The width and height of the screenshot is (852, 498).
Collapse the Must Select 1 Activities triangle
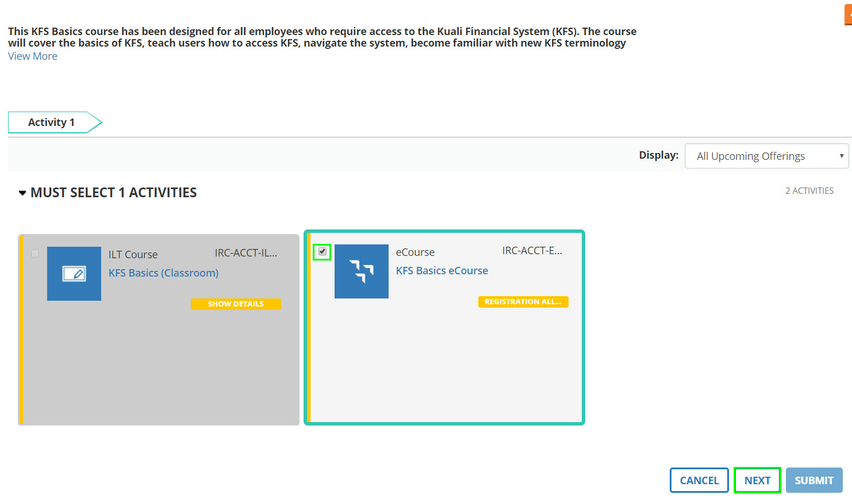[22, 193]
